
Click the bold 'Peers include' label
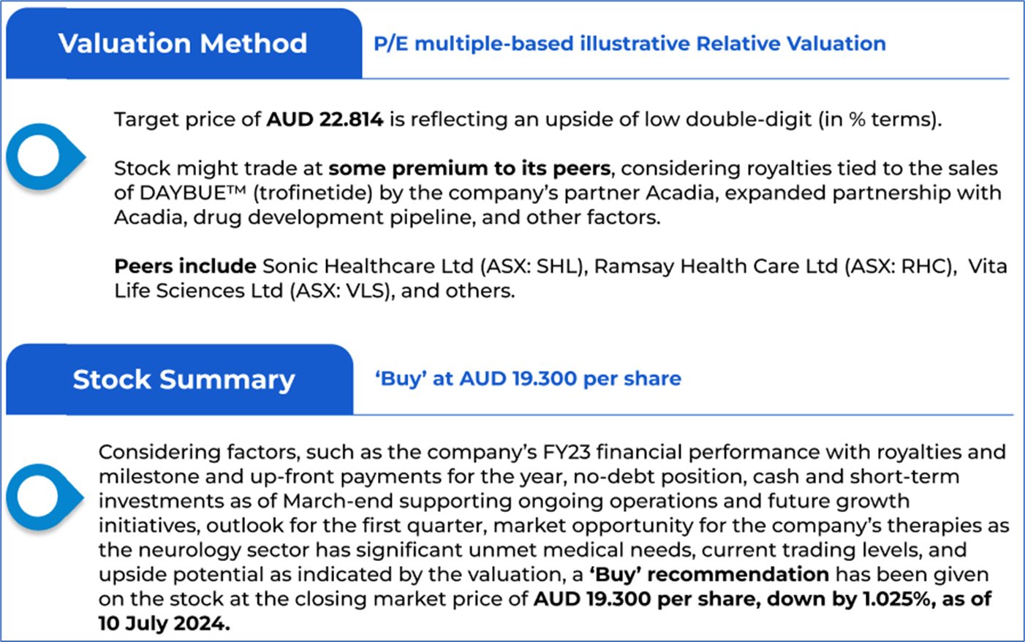click(185, 266)
